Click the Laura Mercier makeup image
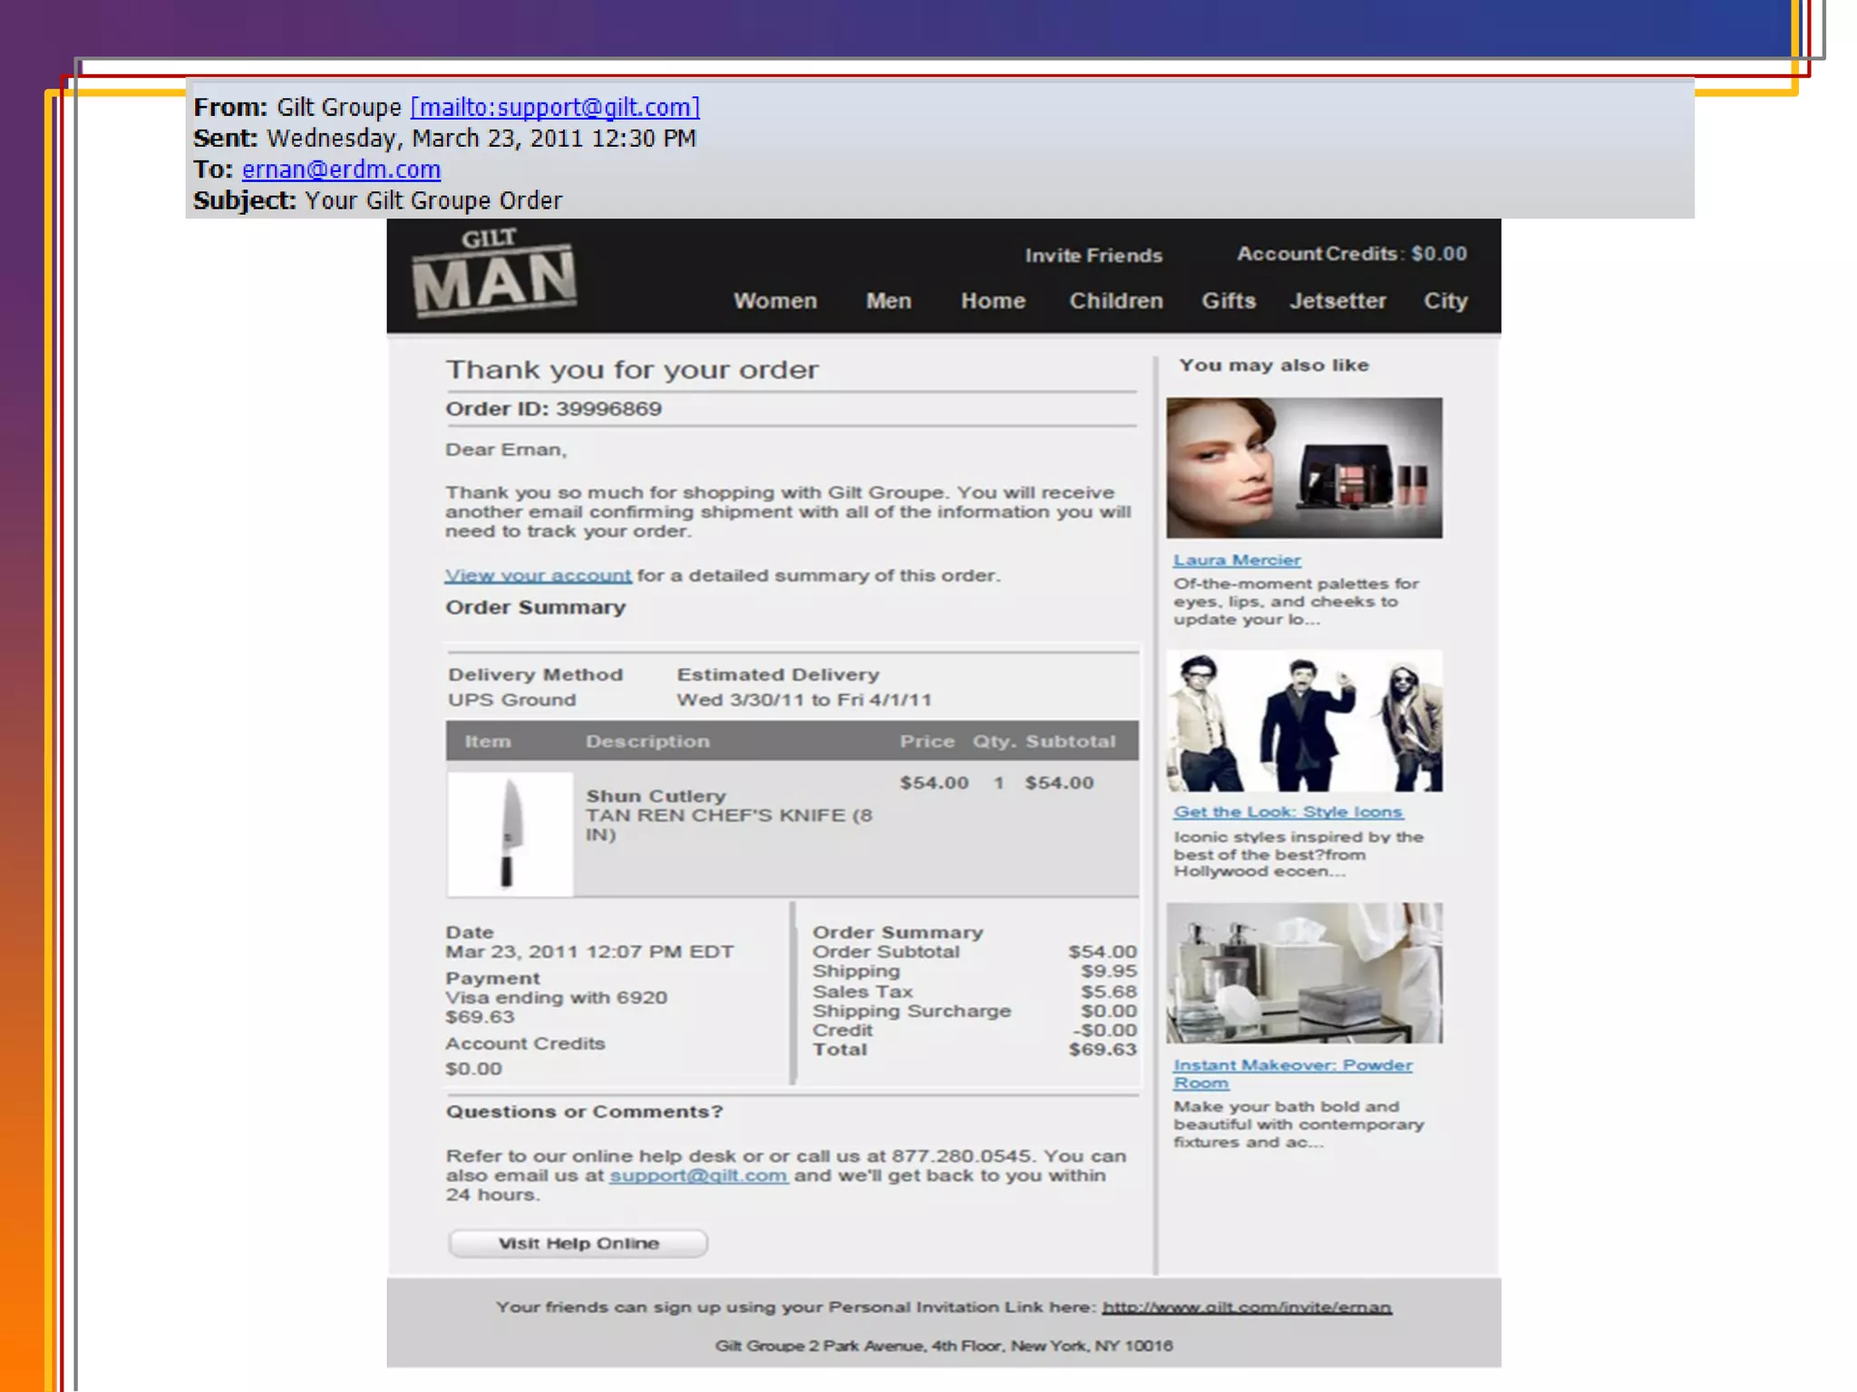 point(1304,468)
